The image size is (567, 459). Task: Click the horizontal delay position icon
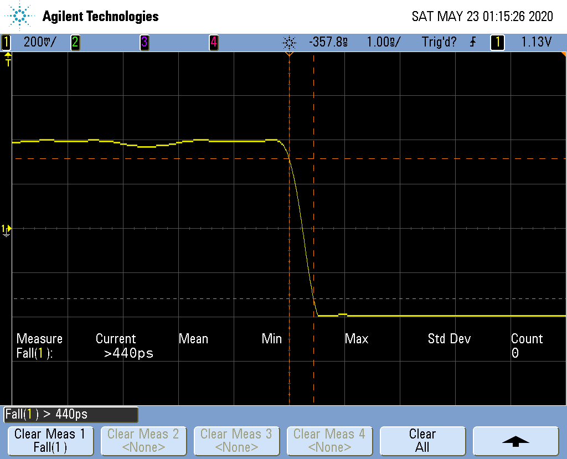289,42
